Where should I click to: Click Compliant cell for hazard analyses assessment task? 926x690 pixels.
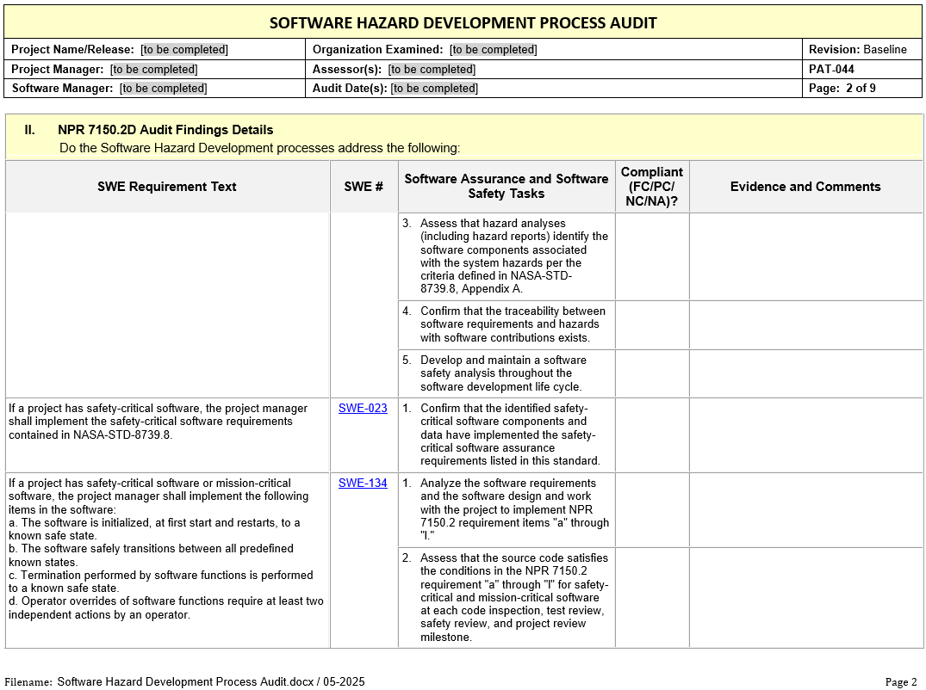652,256
